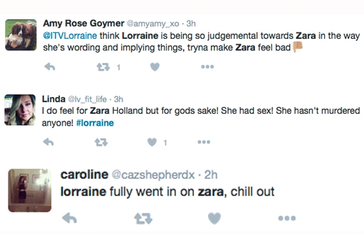This screenshot has height=235, width=364.
Task: Retweet Linda's Zara Holland tweet
Action: (101, 142)
